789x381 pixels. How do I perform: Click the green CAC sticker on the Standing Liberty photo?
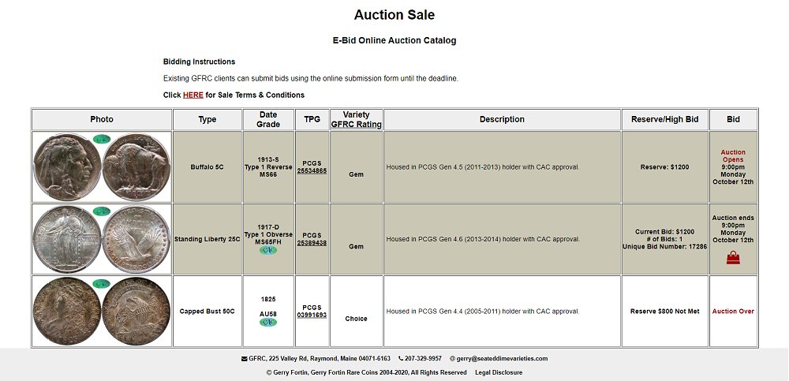click(102, 211)
